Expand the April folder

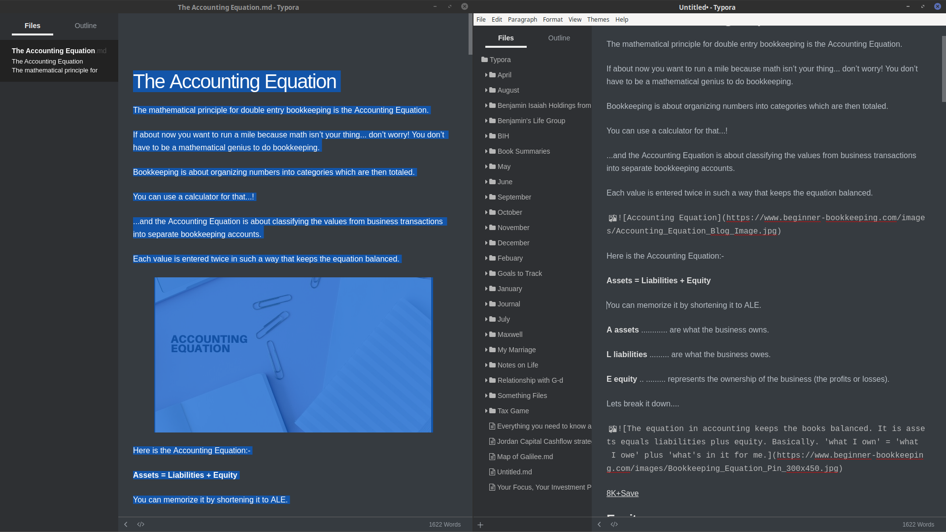click(x=487, y=75)
